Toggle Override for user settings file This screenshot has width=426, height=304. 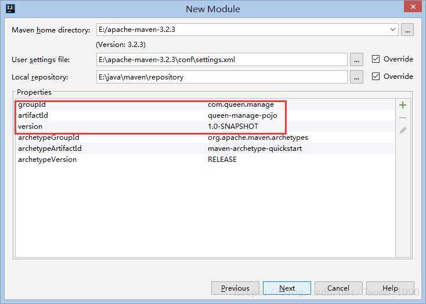coord(376,59)
